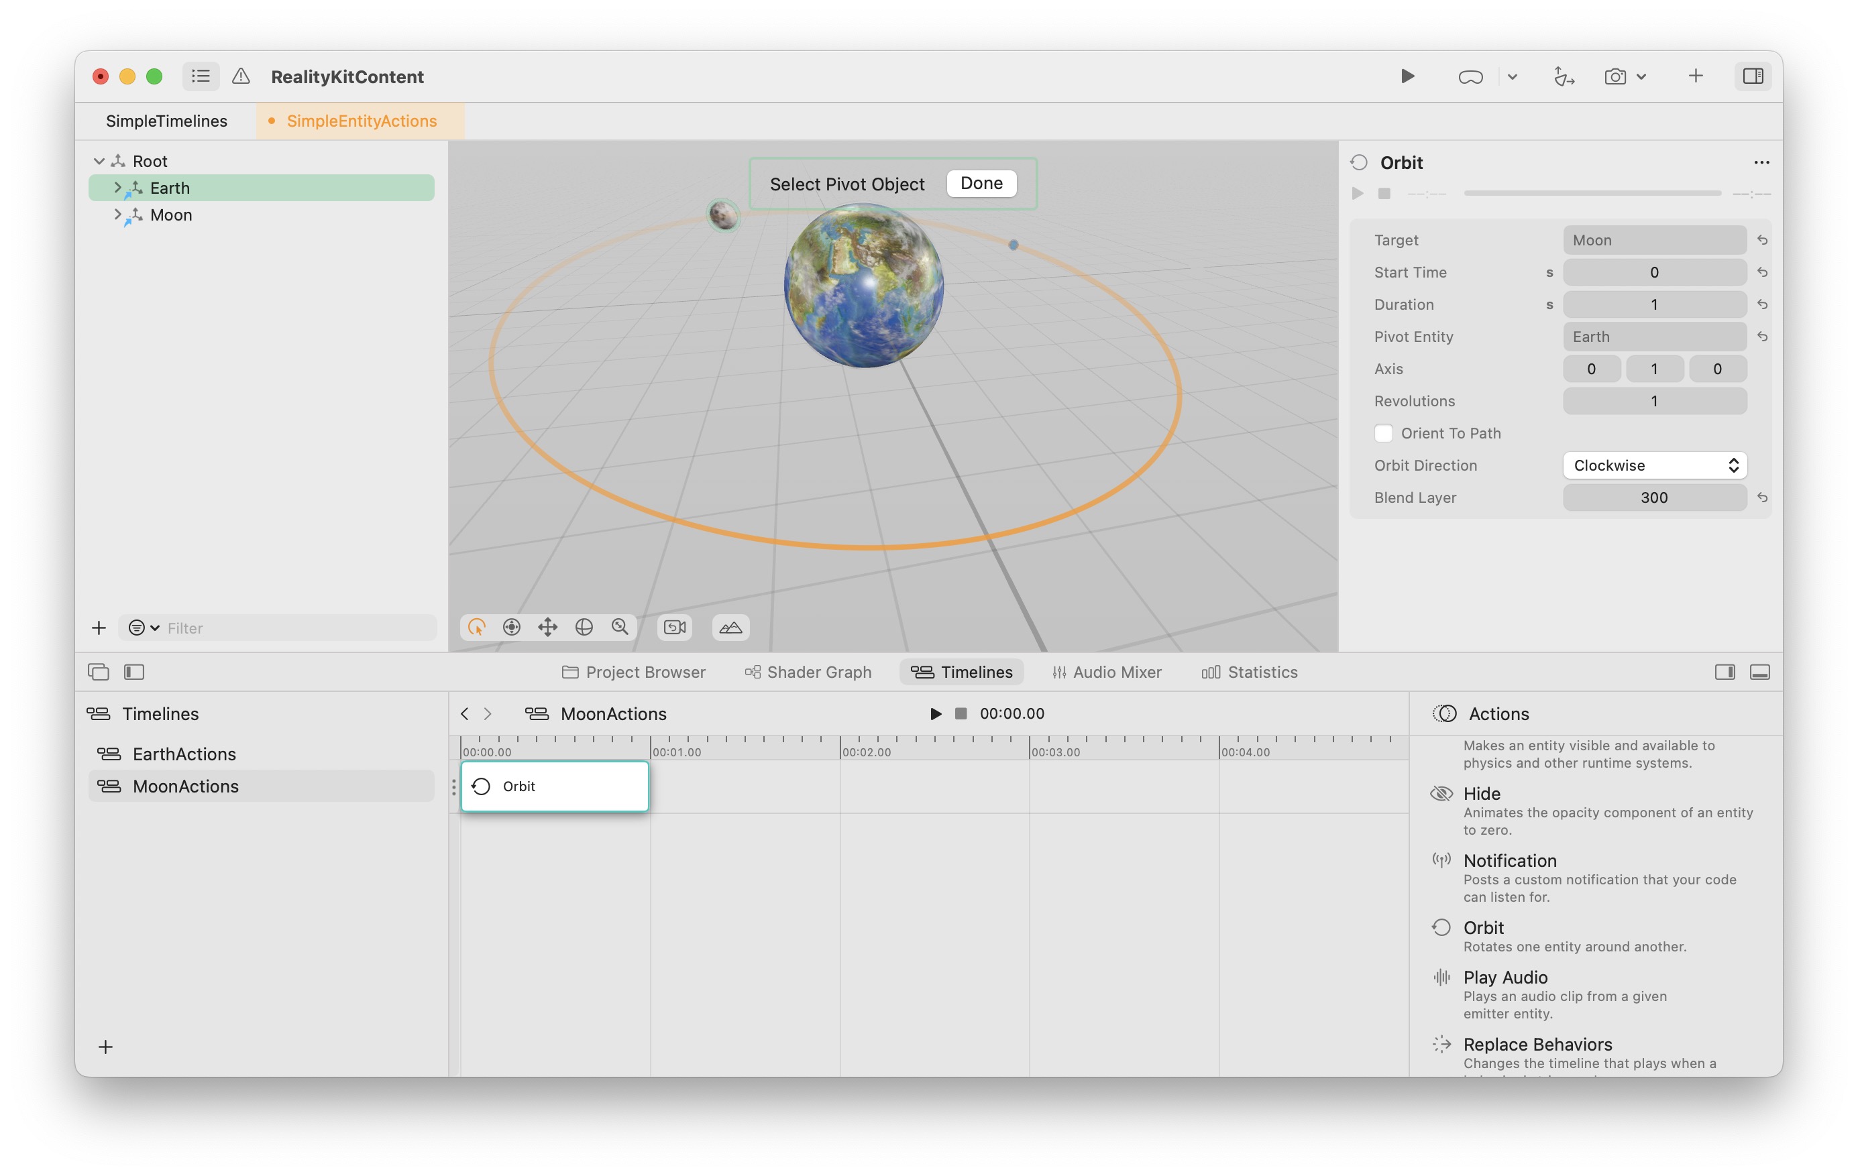Click the warning triangle icon in title bar
Viewport: 1858px width, 1176px height.
coord(241,76)
